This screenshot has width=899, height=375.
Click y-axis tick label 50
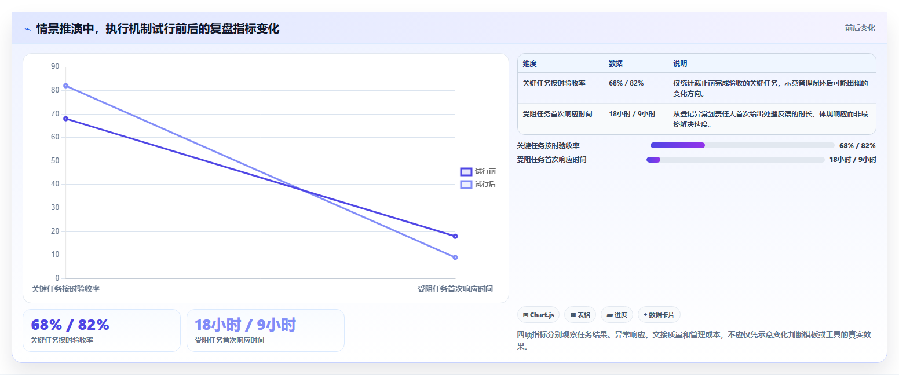(55, 161)
